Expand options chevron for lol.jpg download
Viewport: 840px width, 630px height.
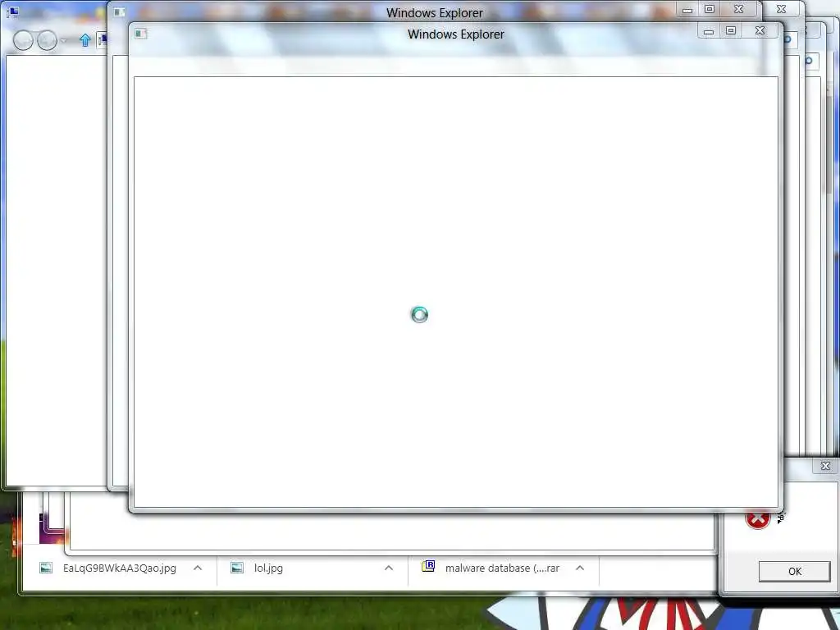(389, 568)
